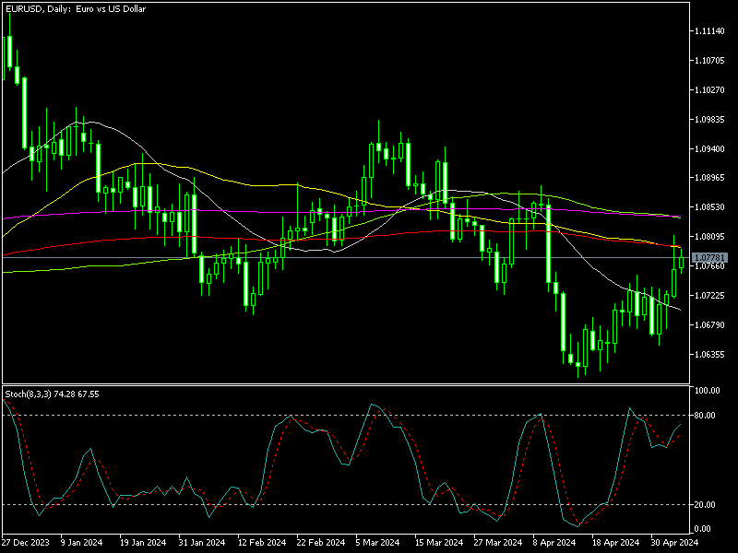Click the 1.08530 price scale label
This screenshot has width=738, height=553.
pyautogui.click(x=710, y=207)
